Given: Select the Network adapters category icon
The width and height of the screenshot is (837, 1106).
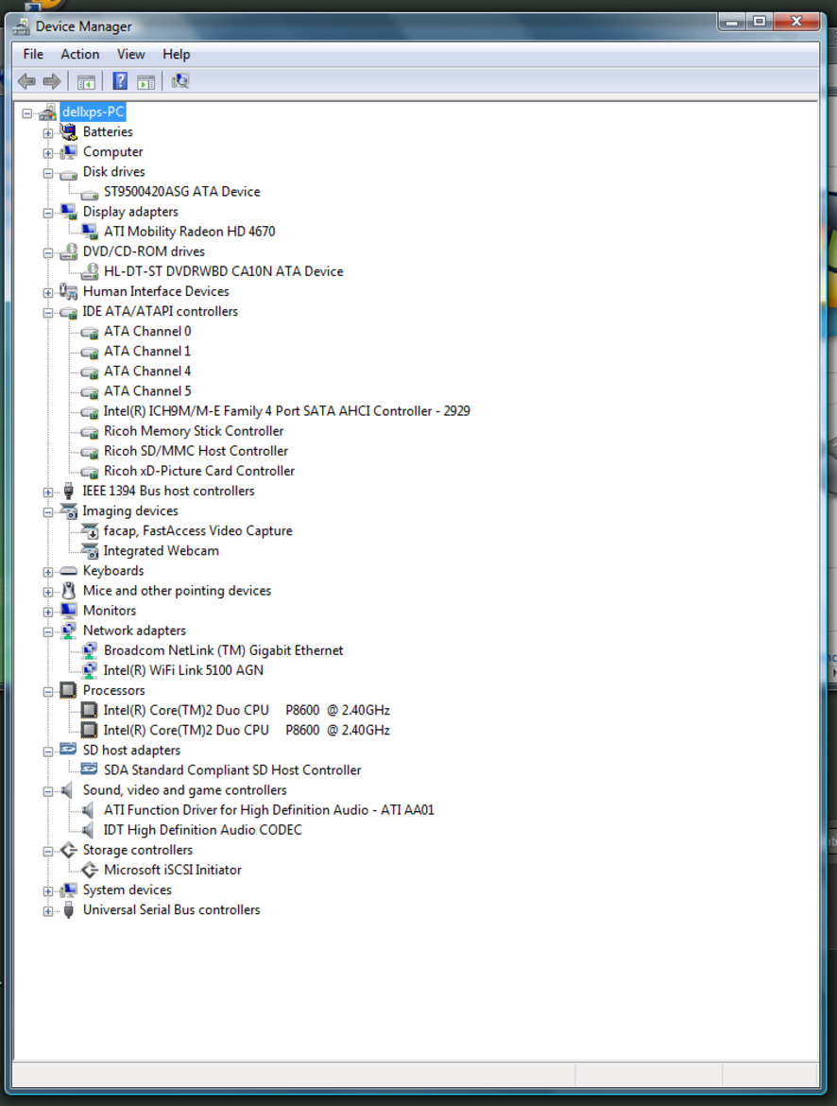Looking at the screenshot, I should (68, 631).
